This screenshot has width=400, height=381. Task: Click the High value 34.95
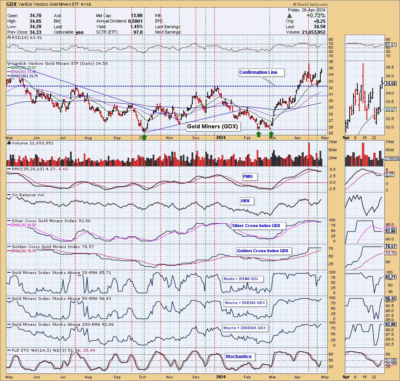(x=35, y=21)
